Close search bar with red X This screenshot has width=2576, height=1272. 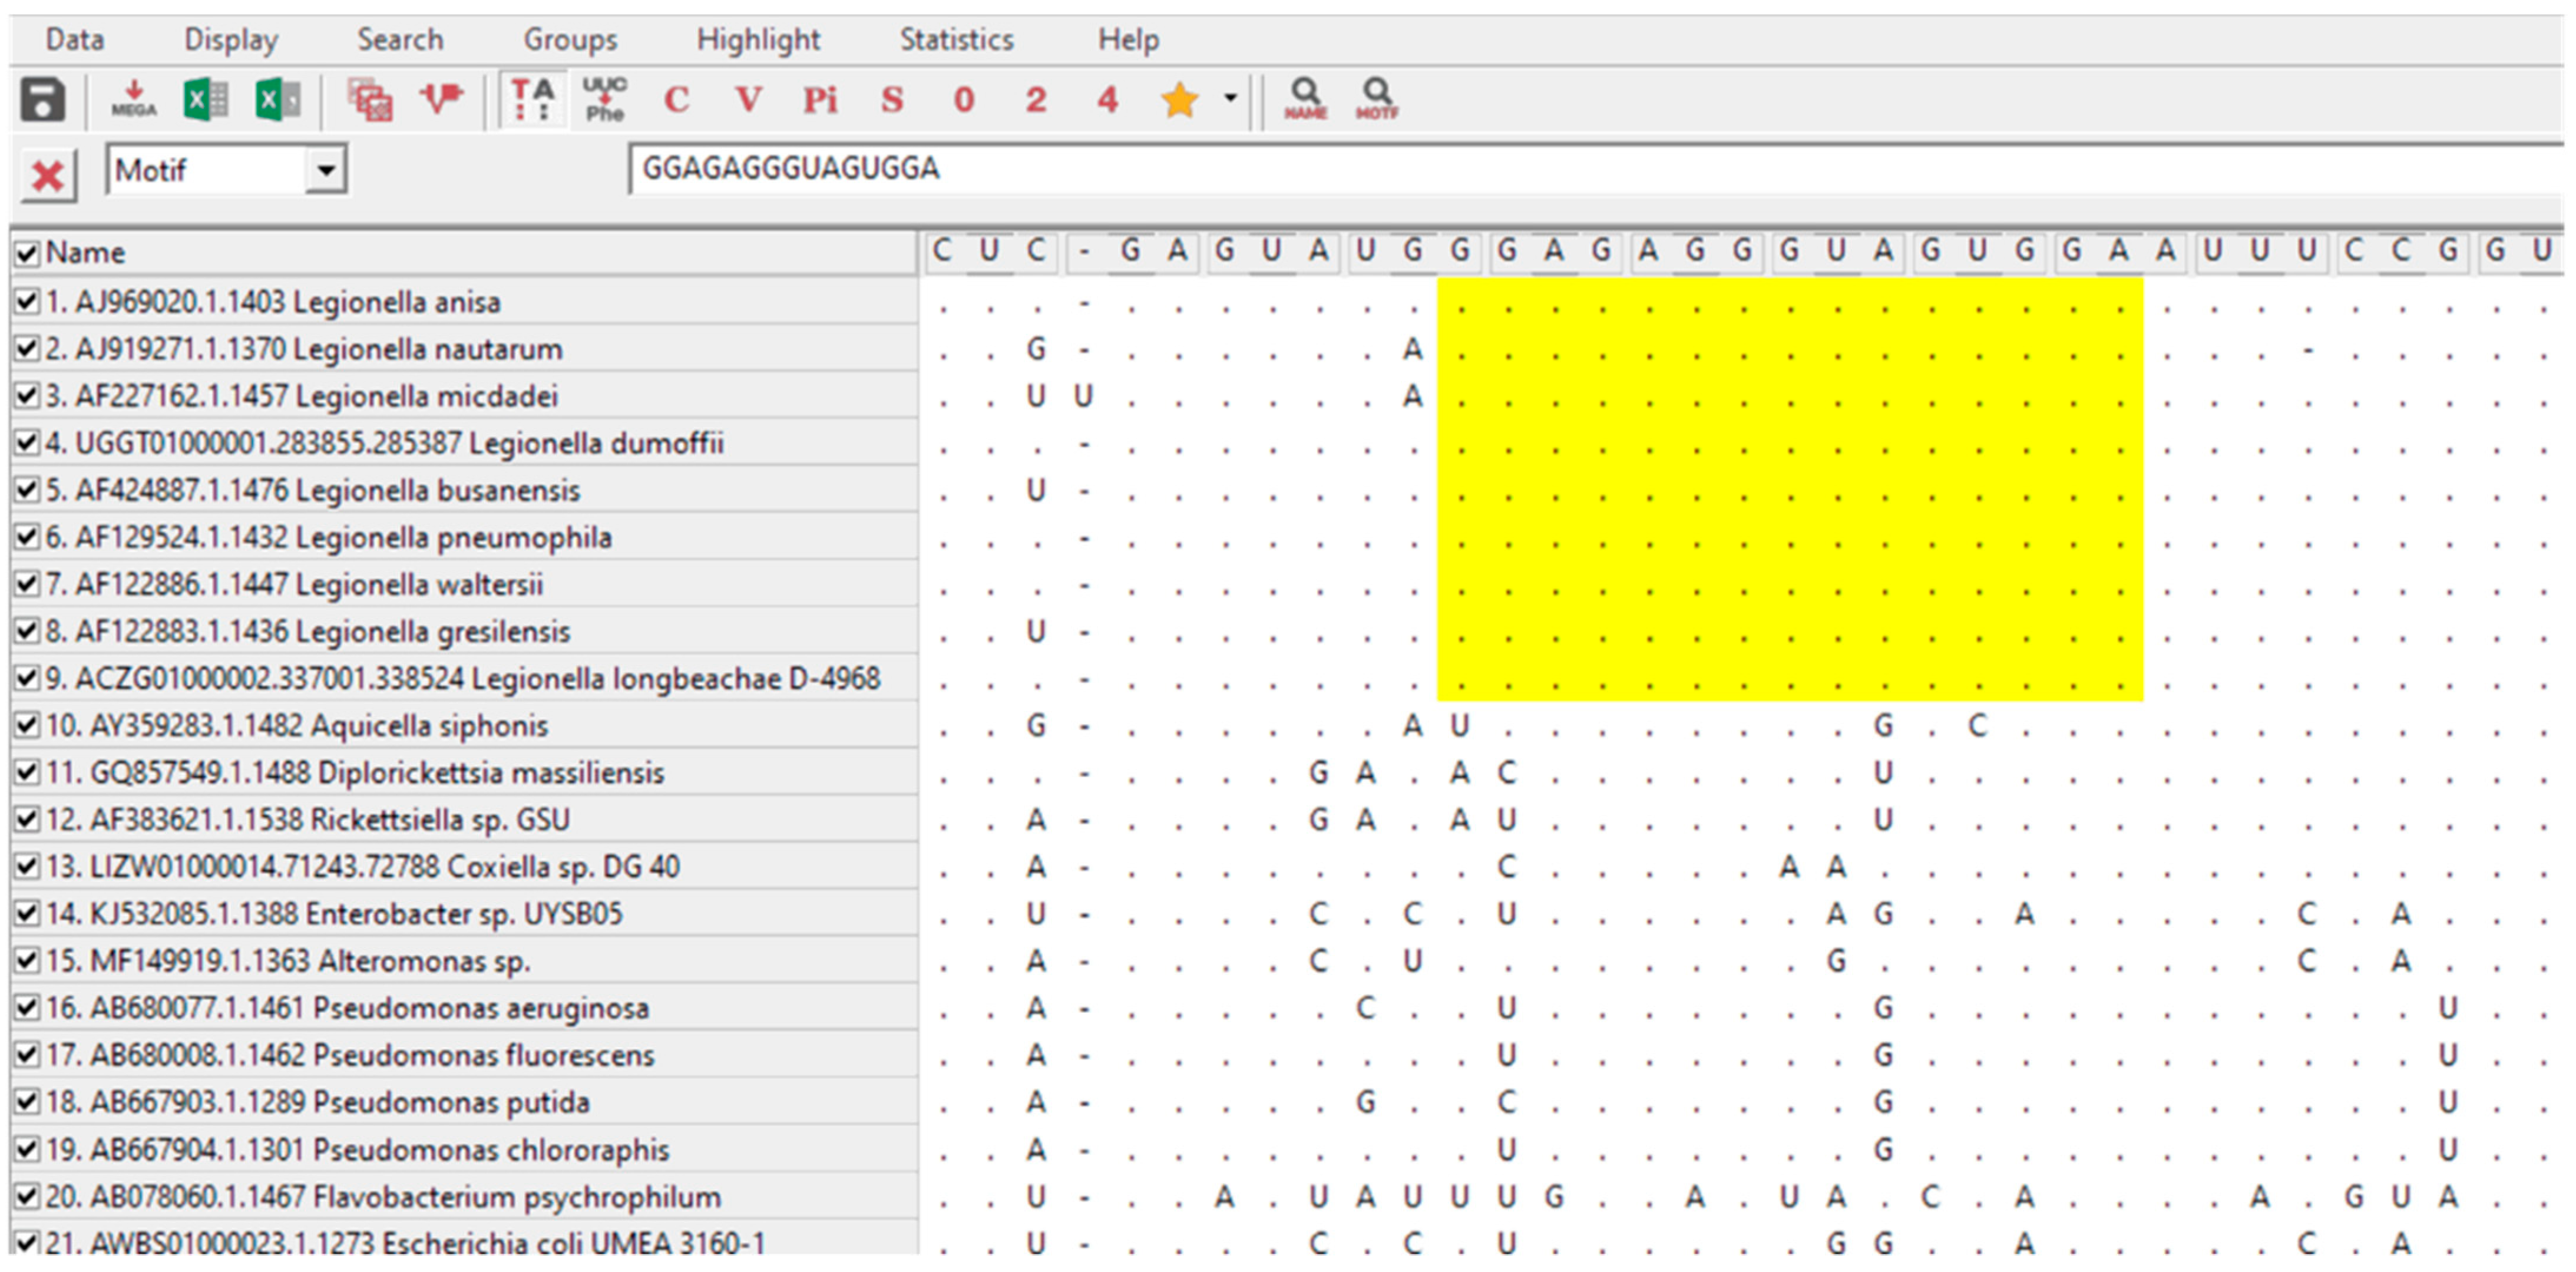click(48, 177)
